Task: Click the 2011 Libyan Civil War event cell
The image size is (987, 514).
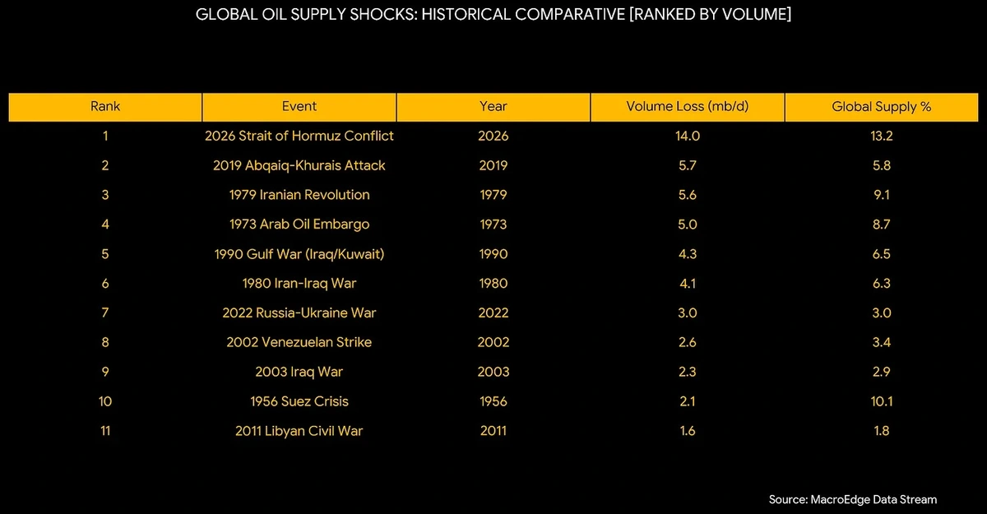Action: point(299,431)
